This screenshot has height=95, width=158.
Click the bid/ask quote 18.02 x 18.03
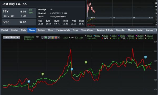coord(8,16)
